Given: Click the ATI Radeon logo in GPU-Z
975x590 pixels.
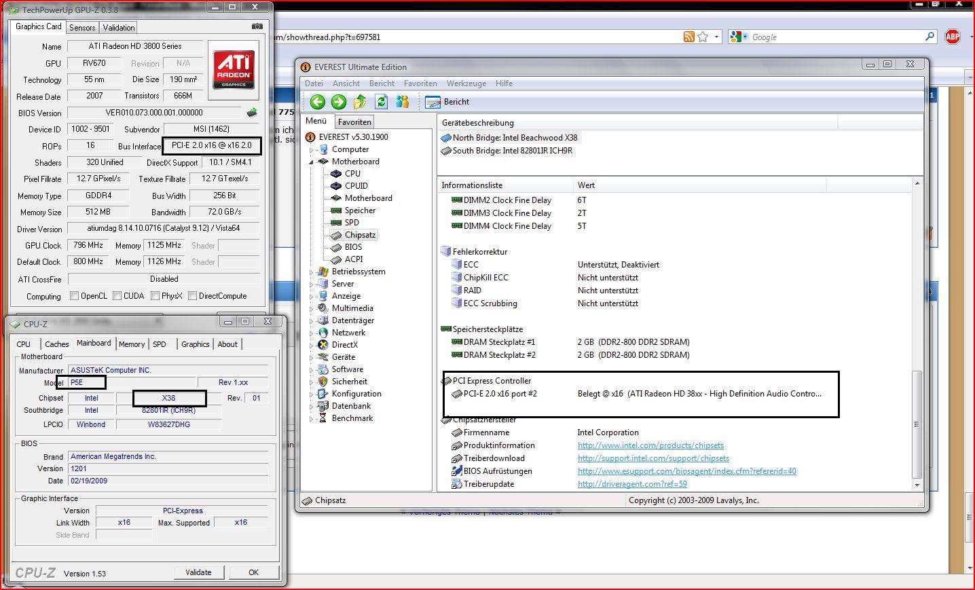Looking at the screenshot, I should click(x=234, y=71).
